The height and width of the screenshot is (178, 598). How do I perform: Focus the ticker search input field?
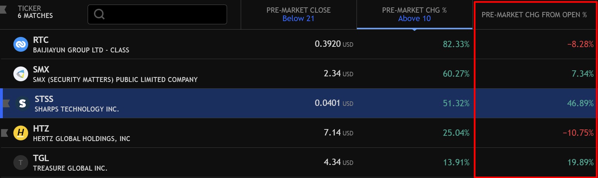tap(157, 14)
